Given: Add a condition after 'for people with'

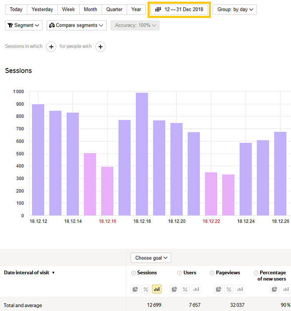Looking at the screenshot, I should [100, 47].
